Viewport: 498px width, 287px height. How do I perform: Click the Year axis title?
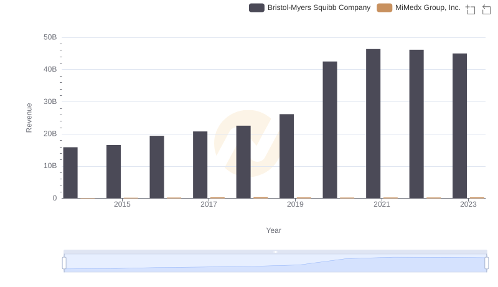(273, 230)
